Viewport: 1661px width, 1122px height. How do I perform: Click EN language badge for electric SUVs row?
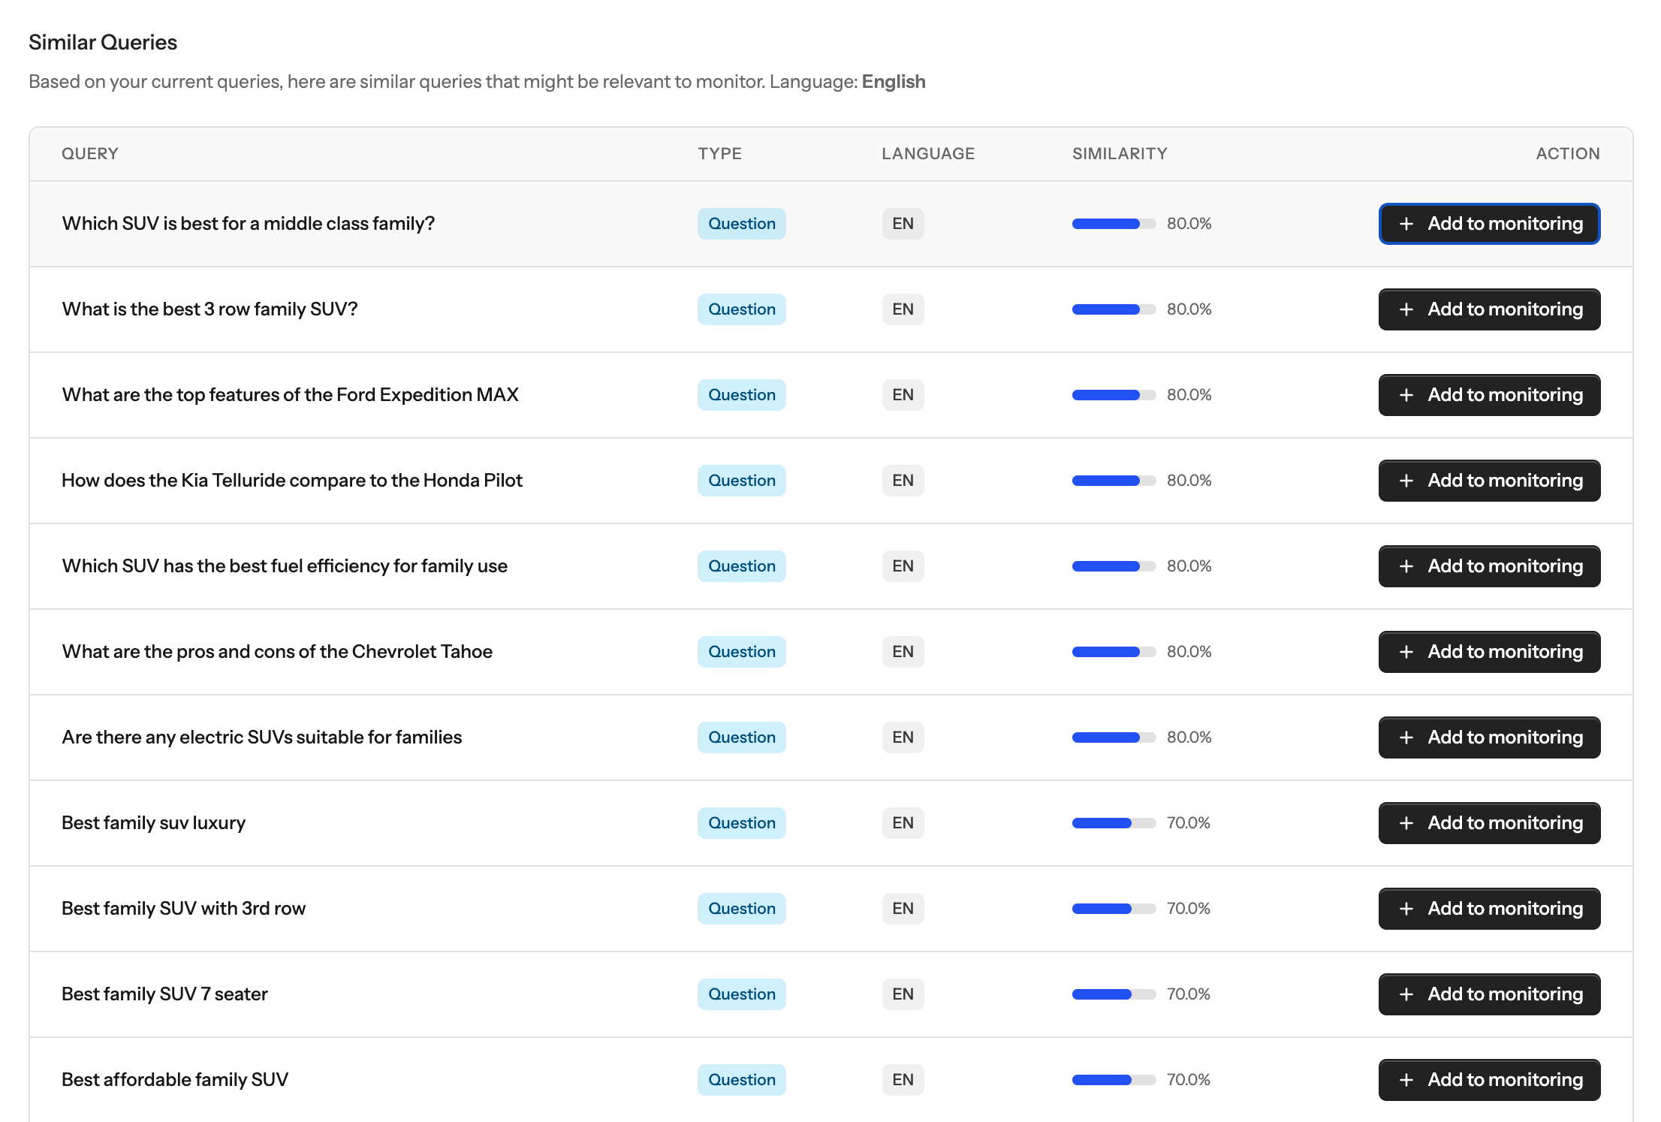903,737
